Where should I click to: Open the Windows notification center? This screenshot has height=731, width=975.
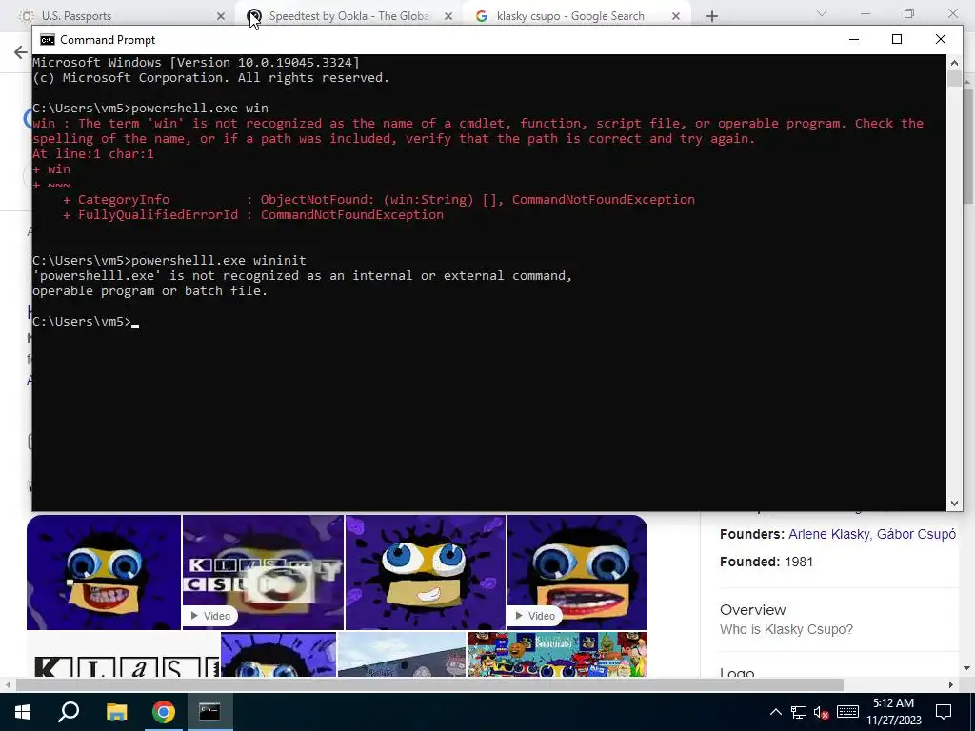coord(944,712)
